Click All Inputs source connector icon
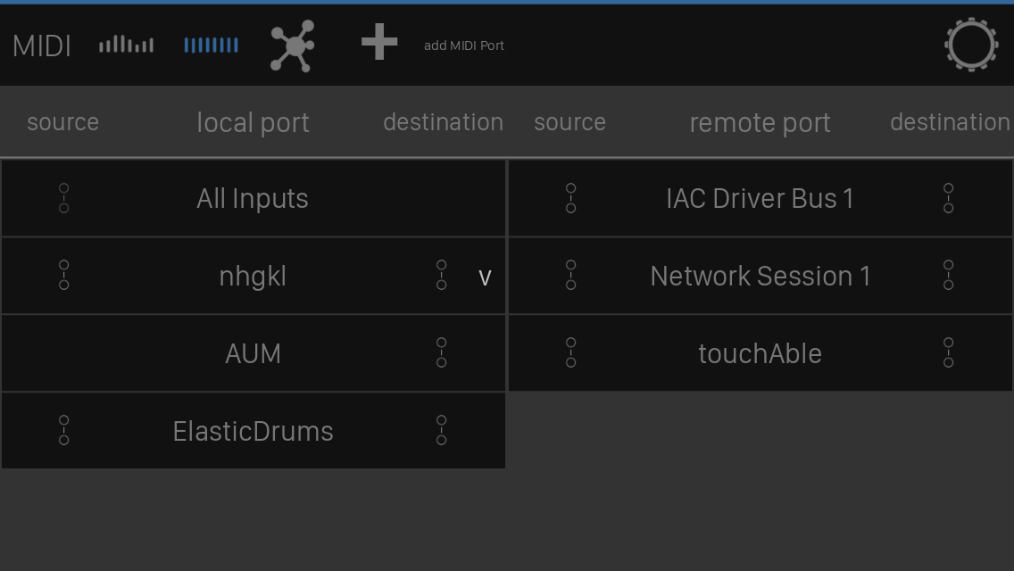 [63, 198]
